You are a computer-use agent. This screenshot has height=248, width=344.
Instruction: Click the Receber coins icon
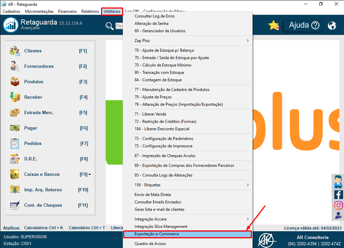[x=15, y=97]
